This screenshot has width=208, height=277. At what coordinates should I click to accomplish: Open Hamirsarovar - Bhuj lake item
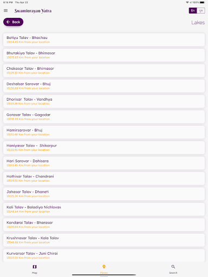pyautogui.click(x=104, y=132)
